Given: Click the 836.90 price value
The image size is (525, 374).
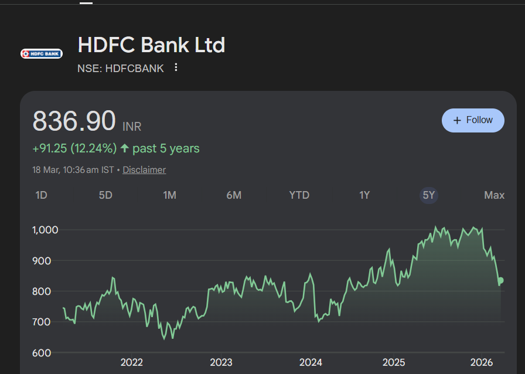Looking at the screenshot, I should click(74, 121).
